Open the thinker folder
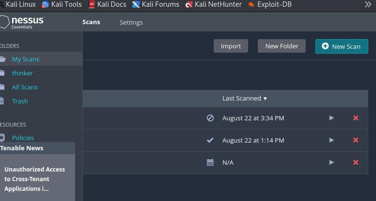The image size is (376, 201). (x=23, y=73)
